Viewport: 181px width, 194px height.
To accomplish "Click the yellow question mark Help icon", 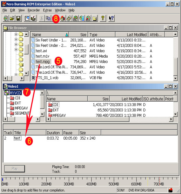I will coord(103,18).
